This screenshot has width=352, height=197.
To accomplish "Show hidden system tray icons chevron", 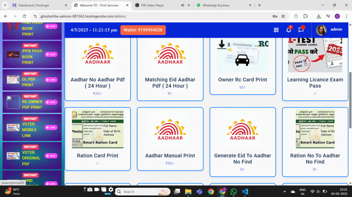I will pyautogui.click(x=285, y=191).
